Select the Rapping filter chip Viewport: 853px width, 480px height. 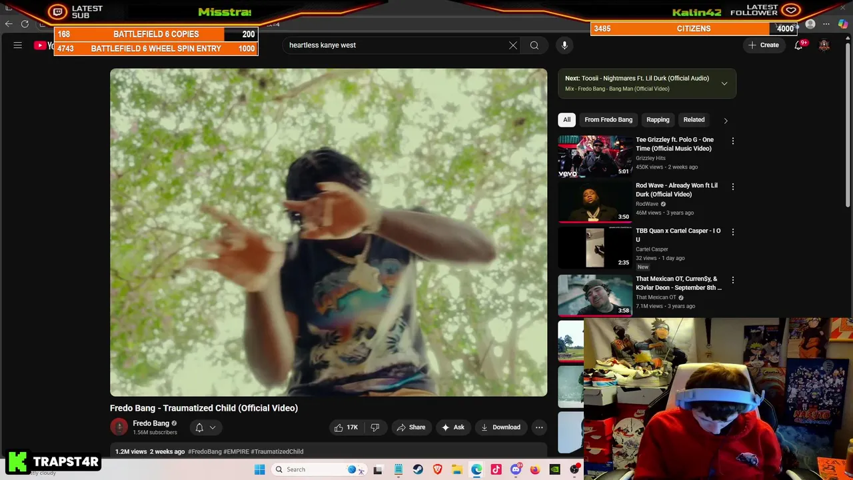point(658,120)
